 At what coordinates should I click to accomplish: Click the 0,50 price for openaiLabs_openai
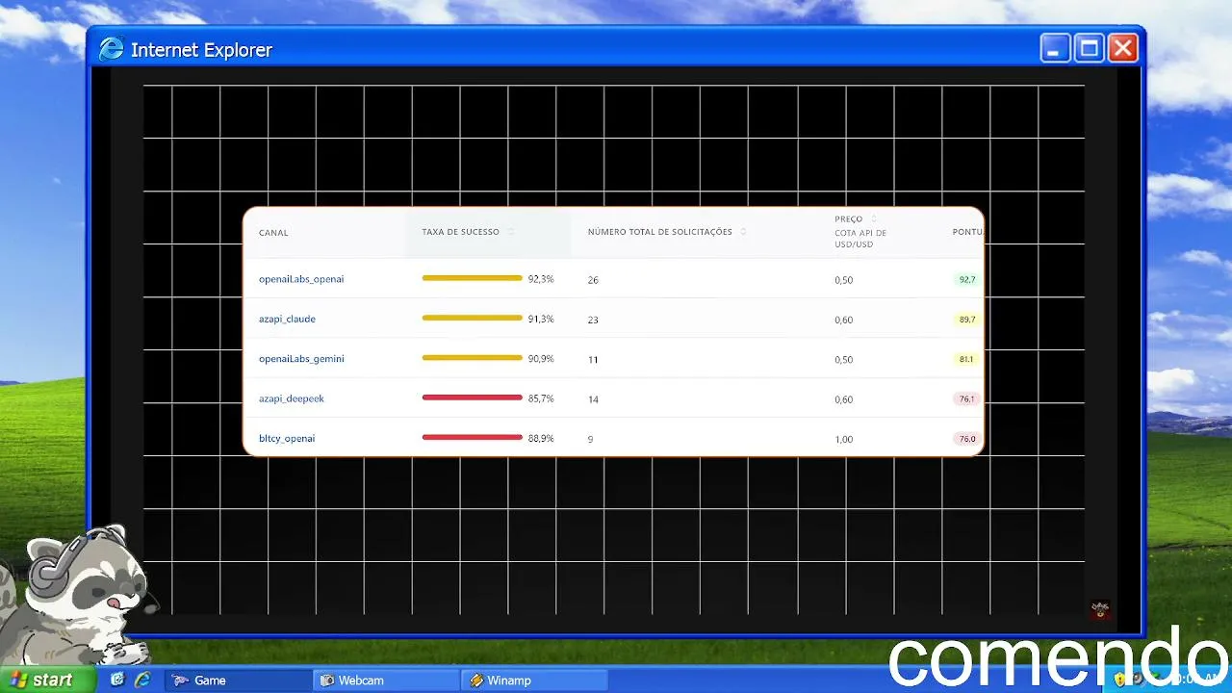point(844,280)
